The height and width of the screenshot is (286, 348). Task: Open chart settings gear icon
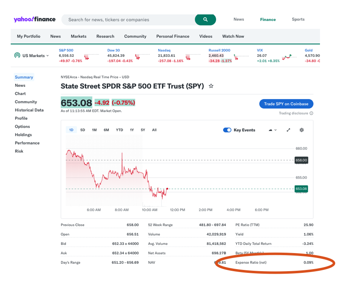tap(301, 130)
